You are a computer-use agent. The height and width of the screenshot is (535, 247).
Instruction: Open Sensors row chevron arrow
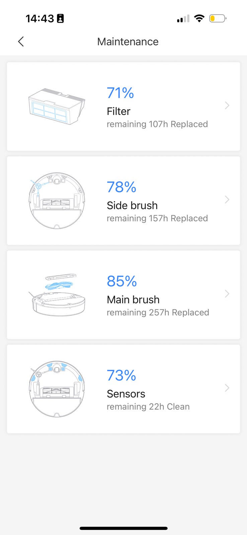point(227,388)
